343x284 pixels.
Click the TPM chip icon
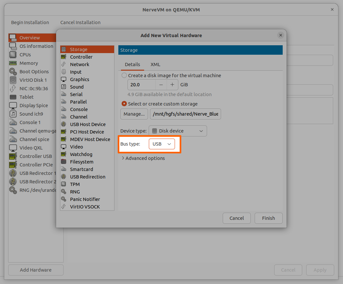coord(64,184)
